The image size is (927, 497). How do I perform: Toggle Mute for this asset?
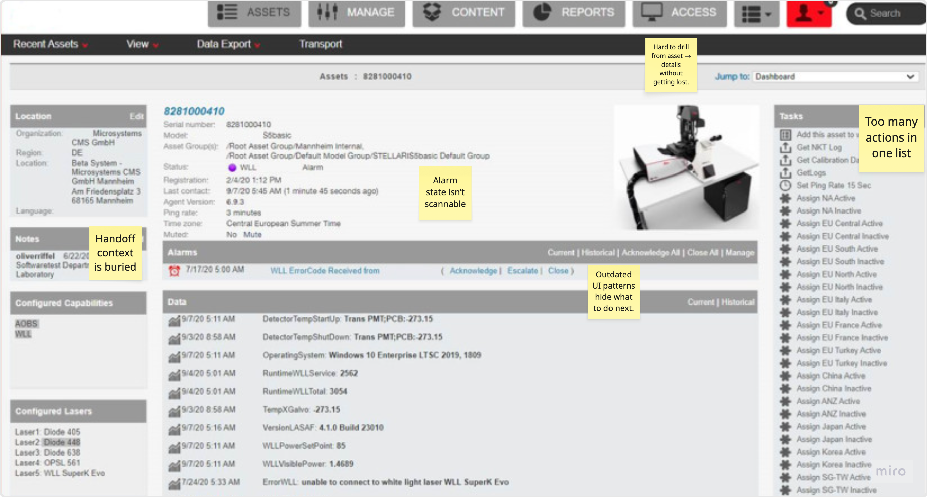pos(252,235)
